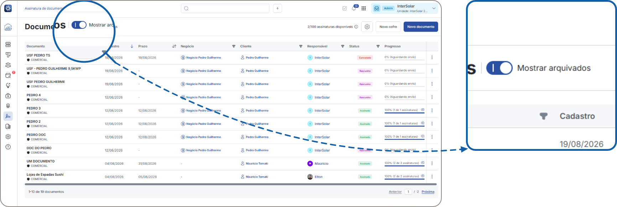This screenshot has width=617, height=207.
Task: Sort by the Prazo column arrows
Action: coord(174,46)
